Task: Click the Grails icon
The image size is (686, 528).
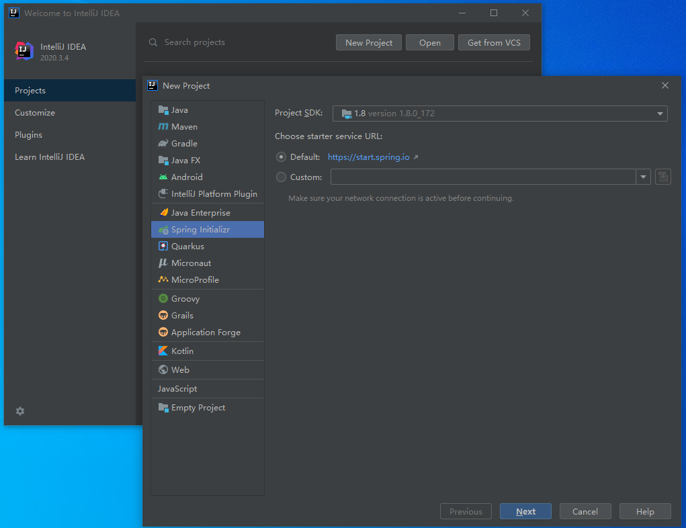Action: 163,315
